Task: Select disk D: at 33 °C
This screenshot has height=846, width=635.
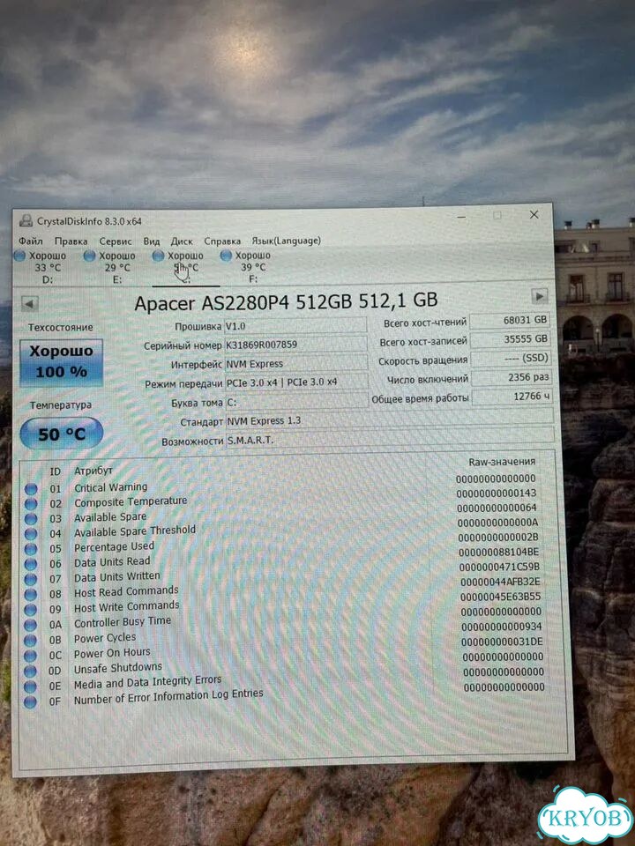Action: (41, 267)
